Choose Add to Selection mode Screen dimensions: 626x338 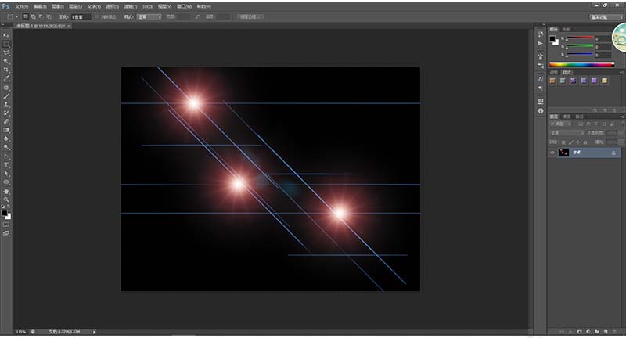click(34, 16)
